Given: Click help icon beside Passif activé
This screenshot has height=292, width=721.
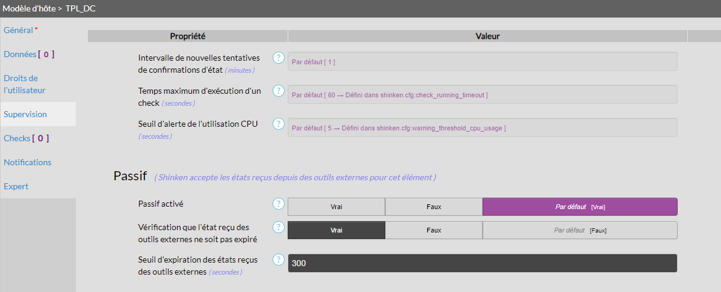Looking at the screenshot, I should pos(278,204).
